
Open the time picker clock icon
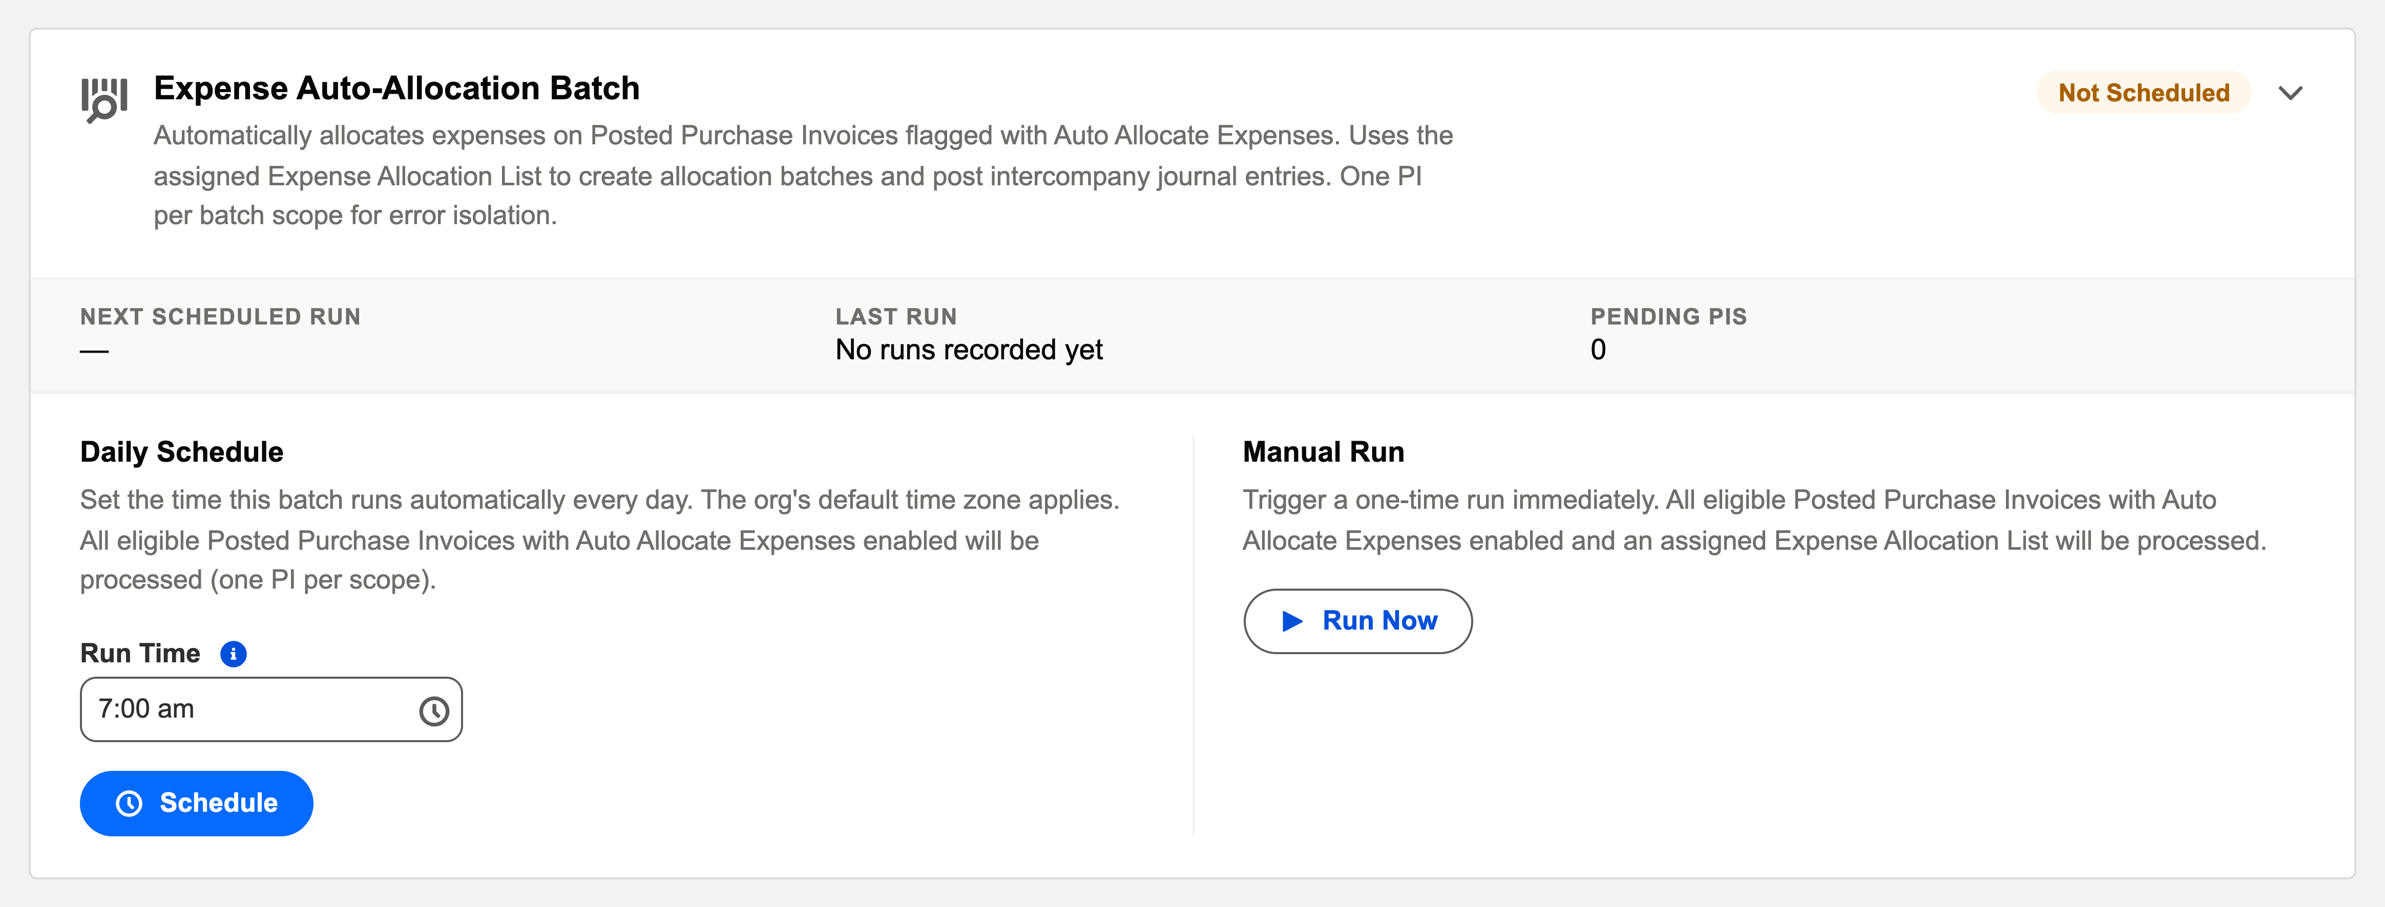pyautogui.click(x=433, y=711)
